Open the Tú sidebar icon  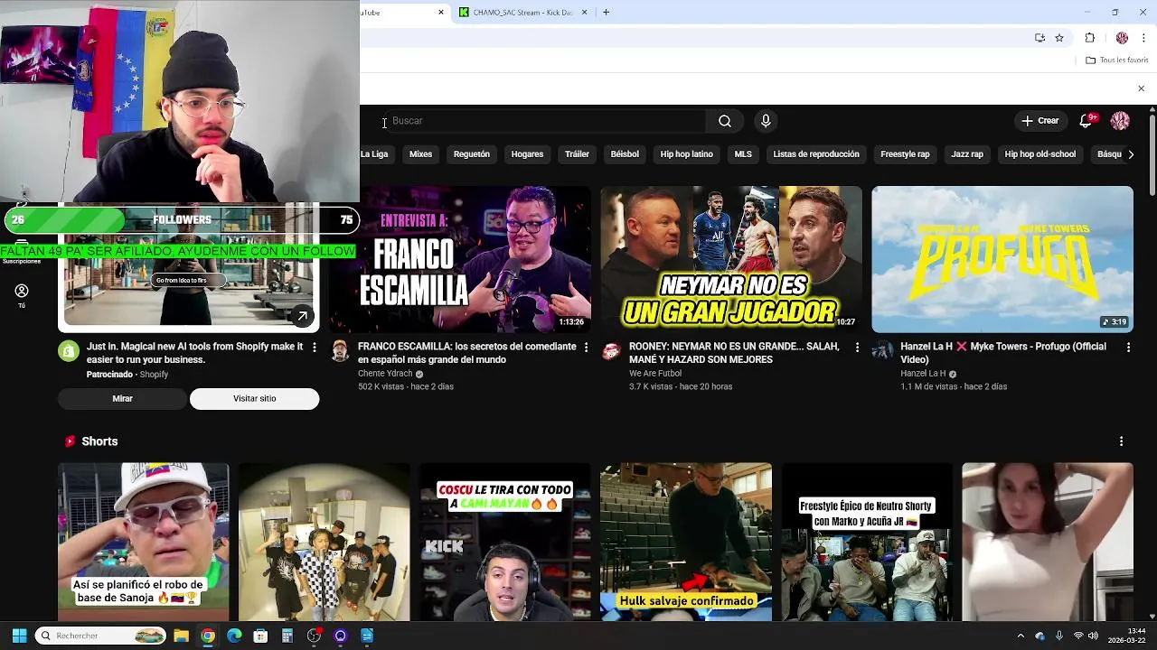pos(22,295)
